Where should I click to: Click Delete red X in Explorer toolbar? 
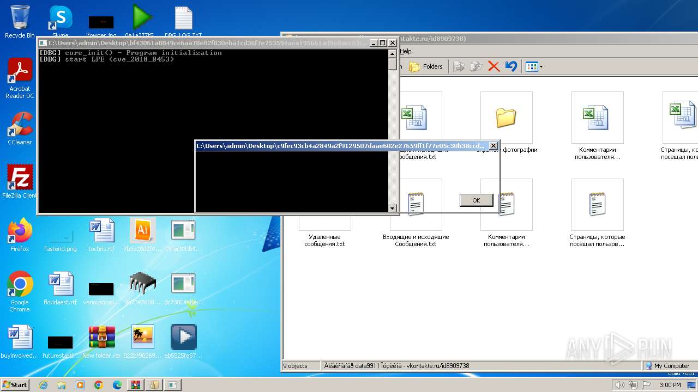click(494, 66)
